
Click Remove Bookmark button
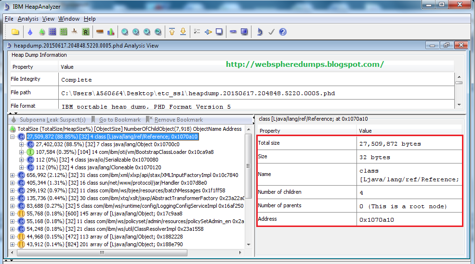174,120
